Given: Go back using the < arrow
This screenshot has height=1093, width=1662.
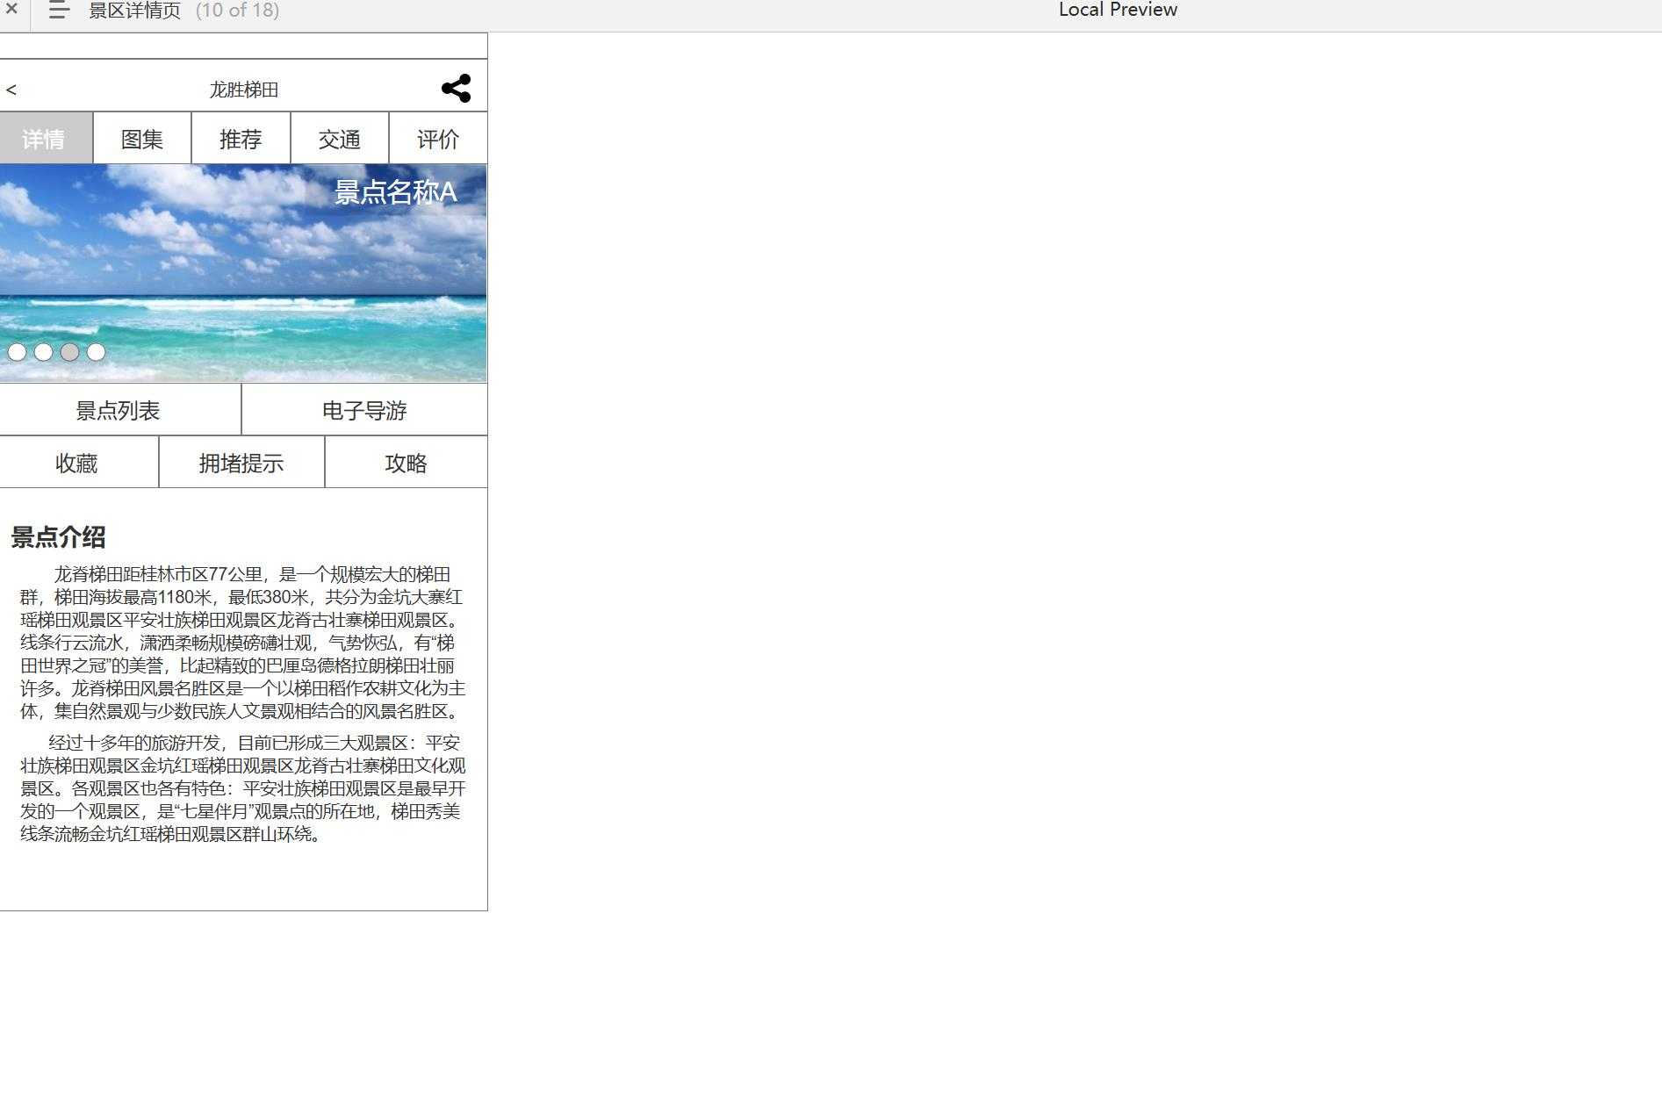Looking at the screenshot, I should [11, 90].
